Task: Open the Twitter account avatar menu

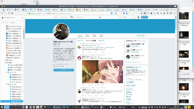Action: [139, 17]
